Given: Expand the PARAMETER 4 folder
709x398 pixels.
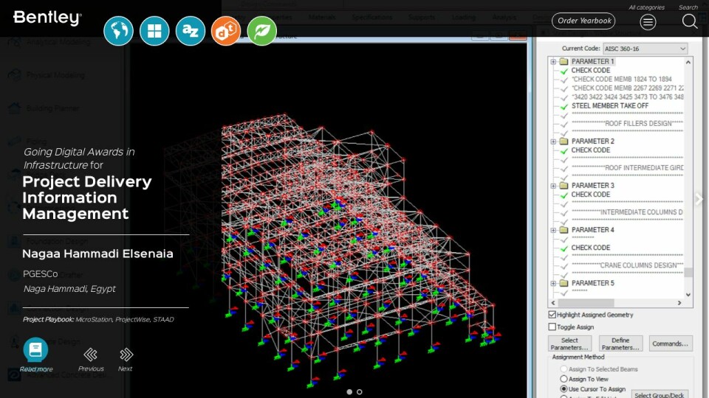Looking at the screenshot, I should pos(553,230).
